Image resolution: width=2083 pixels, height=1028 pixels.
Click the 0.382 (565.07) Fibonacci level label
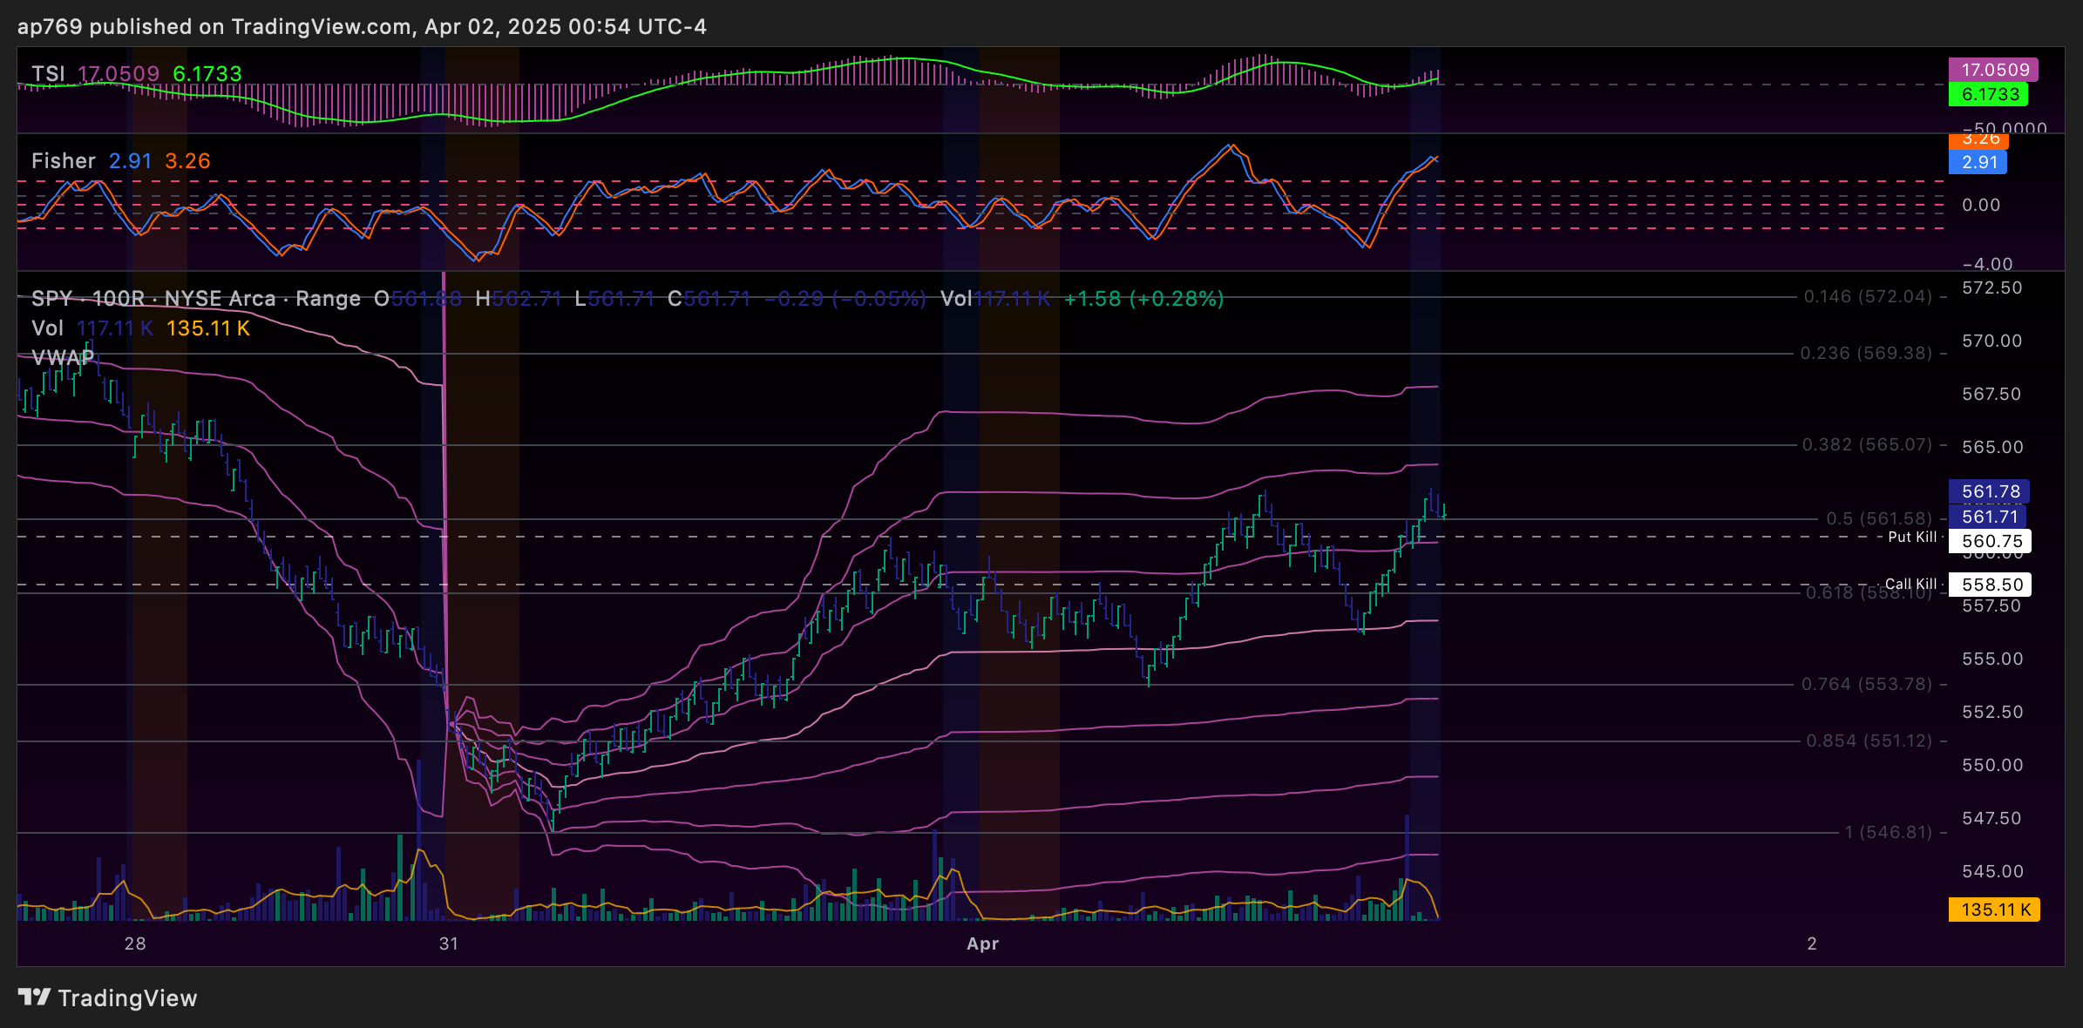click(x=1867, y=445)
